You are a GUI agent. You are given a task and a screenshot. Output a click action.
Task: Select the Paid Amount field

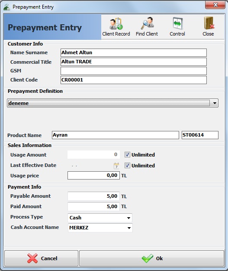[93, 206]
